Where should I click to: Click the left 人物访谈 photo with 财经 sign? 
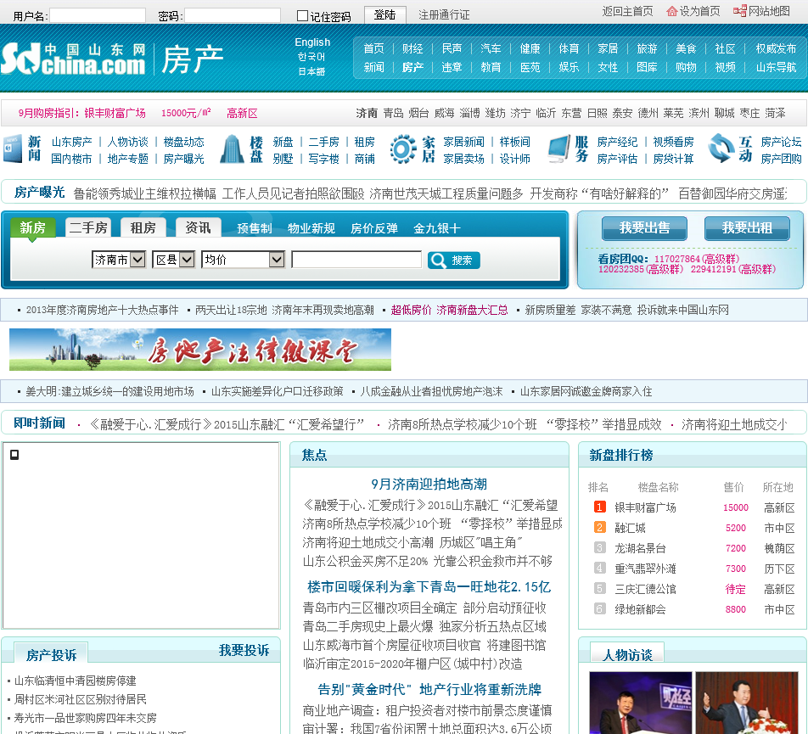point(641,703)
